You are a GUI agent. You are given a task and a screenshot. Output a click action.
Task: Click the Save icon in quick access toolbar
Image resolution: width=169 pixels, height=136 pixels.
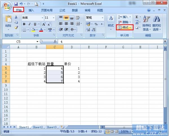tap(16, 4)
